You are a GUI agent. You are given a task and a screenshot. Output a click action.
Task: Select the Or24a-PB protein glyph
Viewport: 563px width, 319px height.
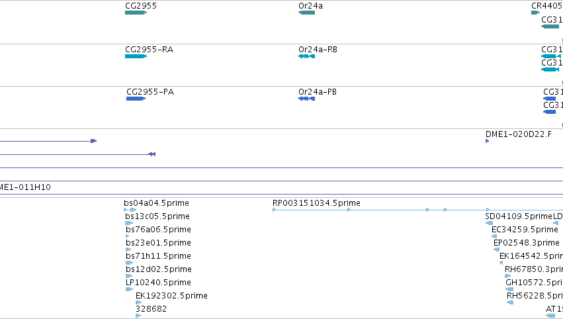pyautogui.click(x=306, y=99)
